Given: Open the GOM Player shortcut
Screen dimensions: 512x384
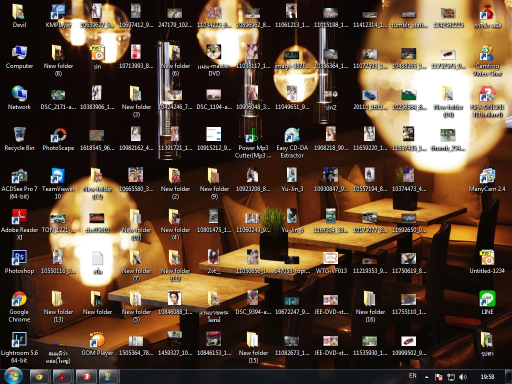Looking at the screenshot, I should pos(97,344).
